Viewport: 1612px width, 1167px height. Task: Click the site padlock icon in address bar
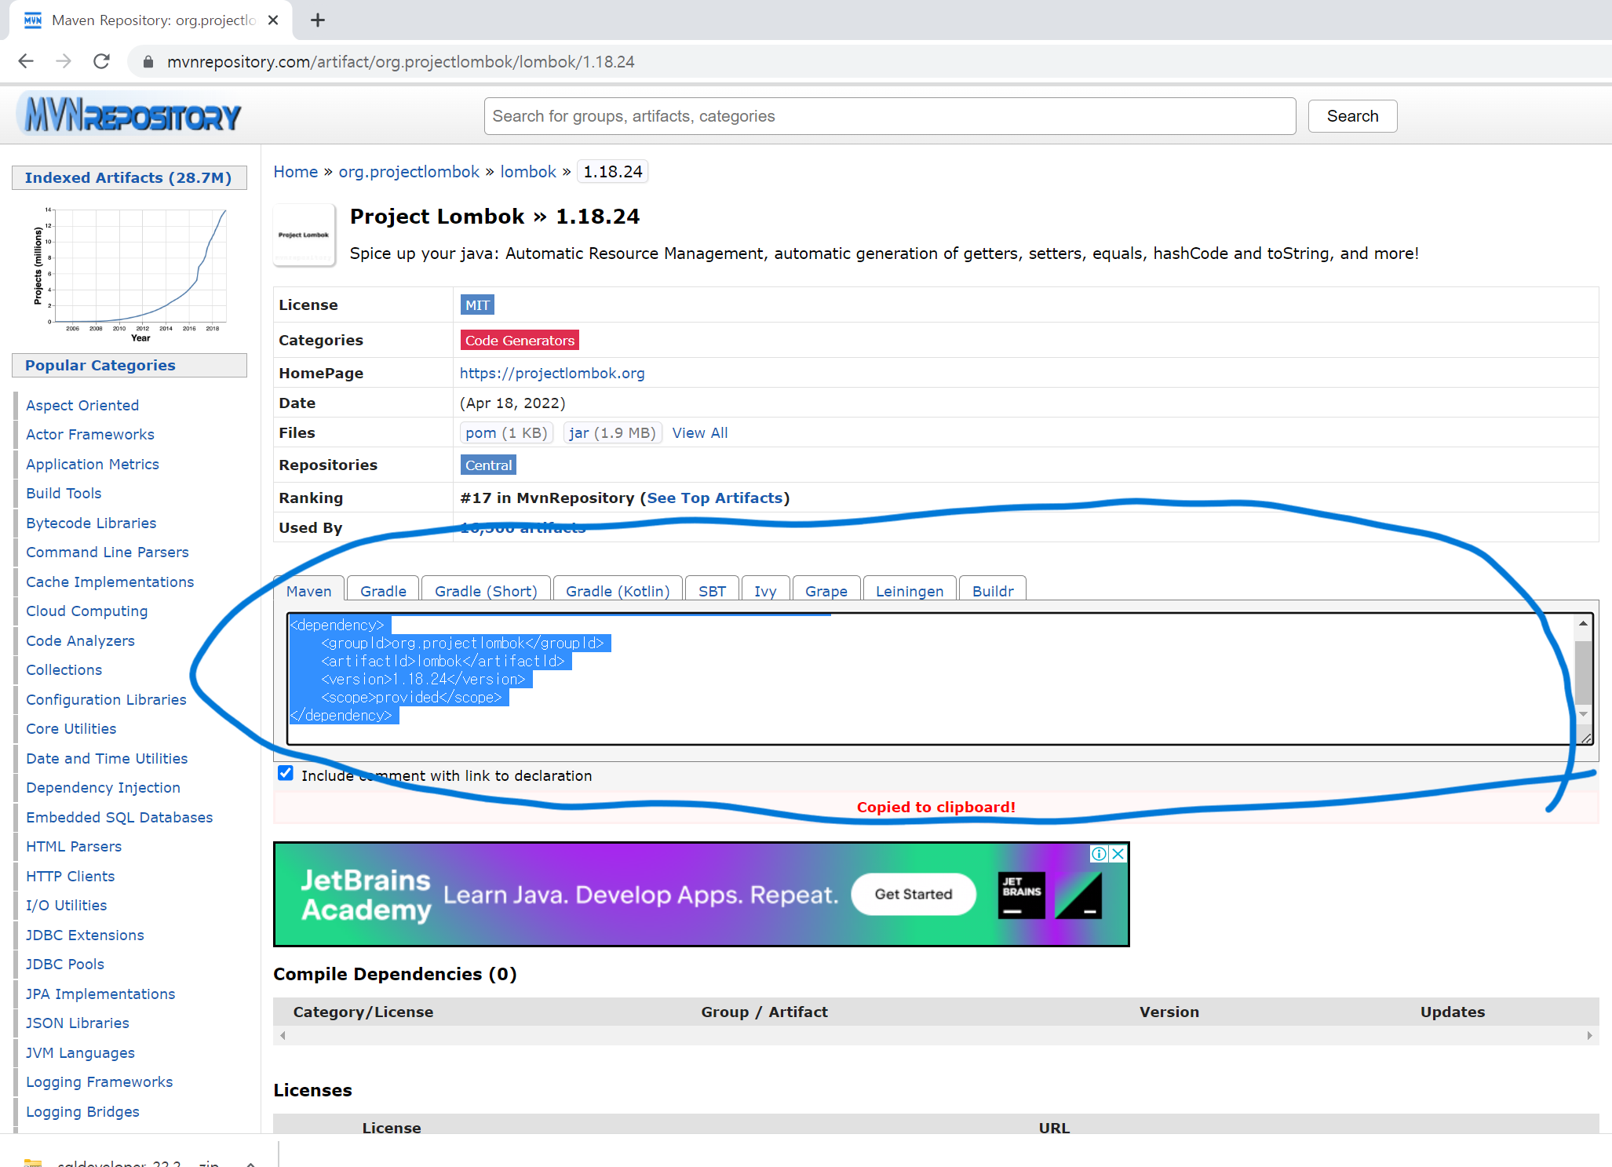coord(148,62)
